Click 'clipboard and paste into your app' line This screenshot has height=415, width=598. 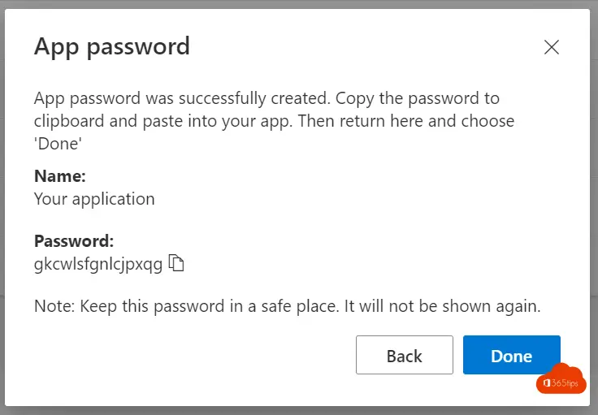(x=163, y=121)
